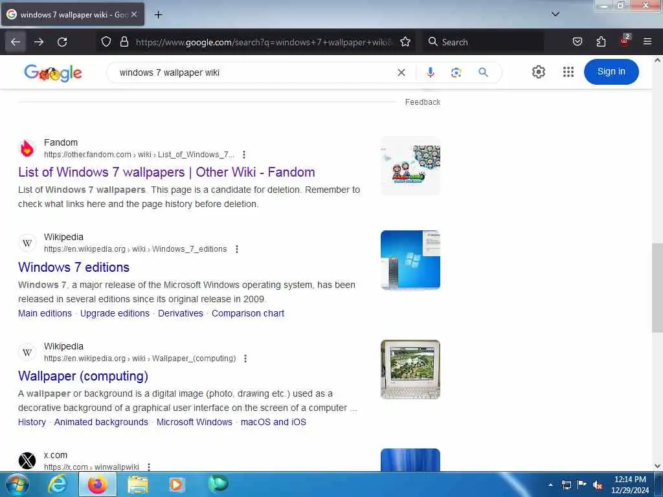Show hidden tray icons arrow

[x=550, y=485]
